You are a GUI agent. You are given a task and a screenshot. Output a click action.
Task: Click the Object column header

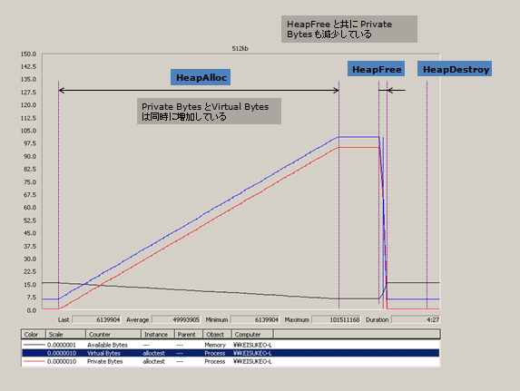[x=217, y=334]
